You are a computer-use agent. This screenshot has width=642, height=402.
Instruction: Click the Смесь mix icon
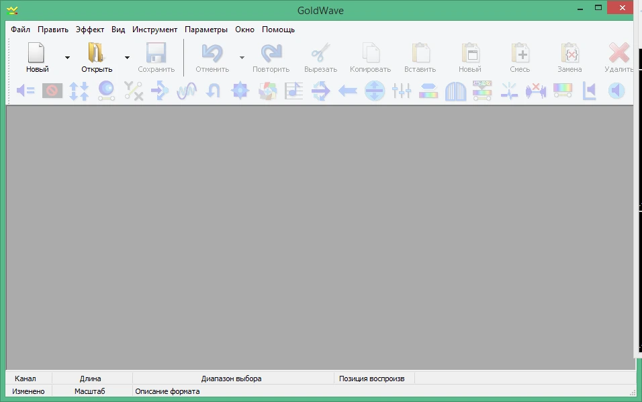pos(520,53)
